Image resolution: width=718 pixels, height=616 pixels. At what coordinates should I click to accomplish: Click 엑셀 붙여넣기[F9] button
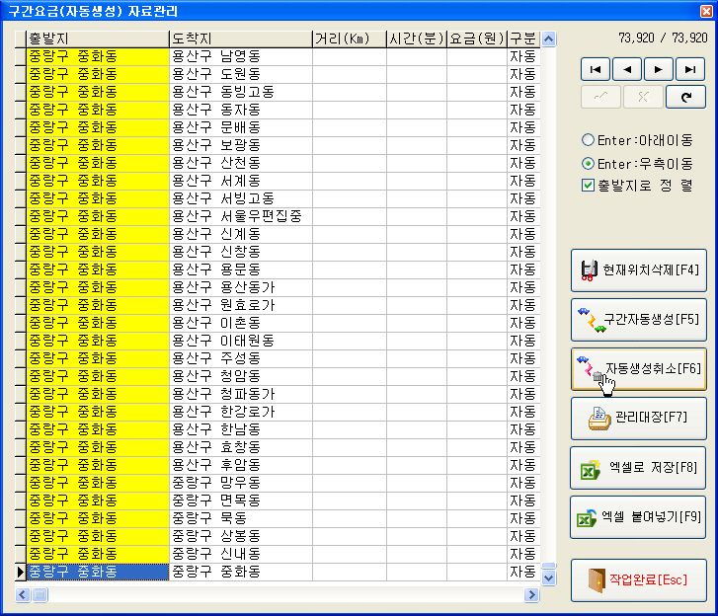click(638, 517)
